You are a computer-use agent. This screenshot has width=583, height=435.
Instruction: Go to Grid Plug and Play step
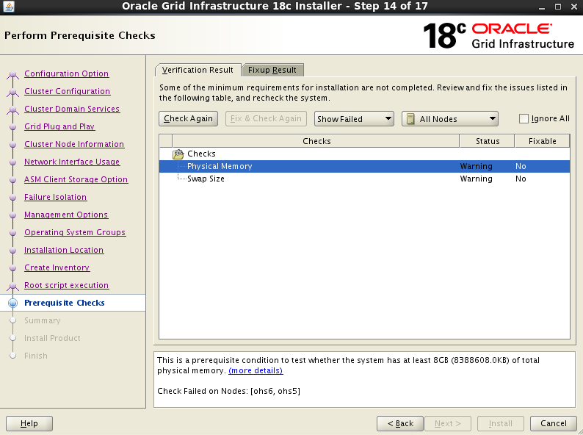[x=59, y=126]
